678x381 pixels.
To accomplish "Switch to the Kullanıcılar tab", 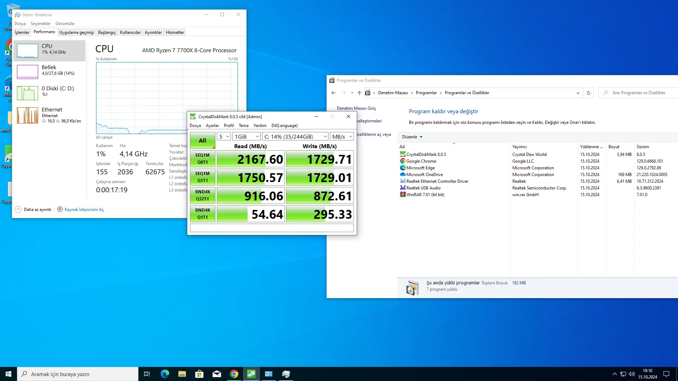I will pos(130,32).
